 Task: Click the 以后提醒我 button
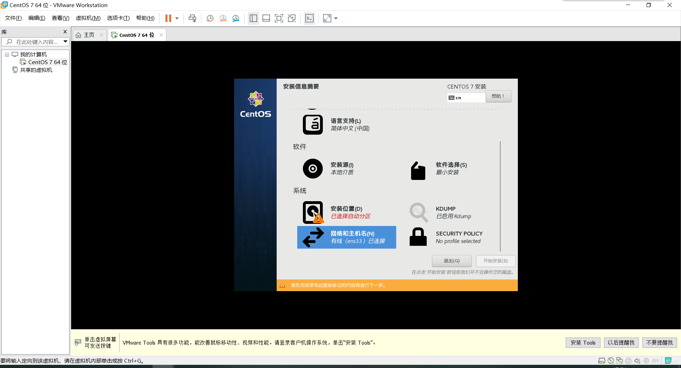[621, 342]
